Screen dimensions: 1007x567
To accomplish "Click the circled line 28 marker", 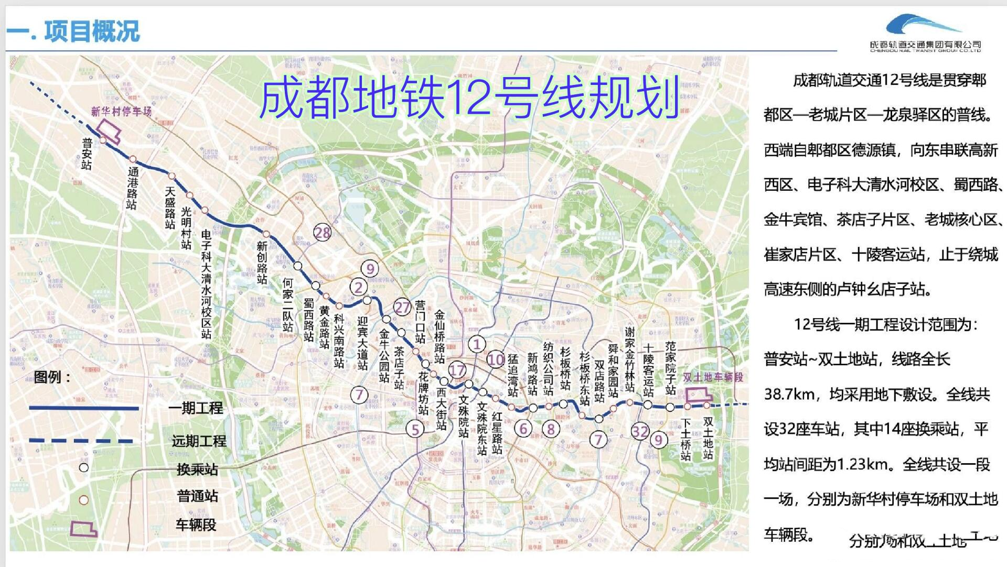I will click(322, 232).
